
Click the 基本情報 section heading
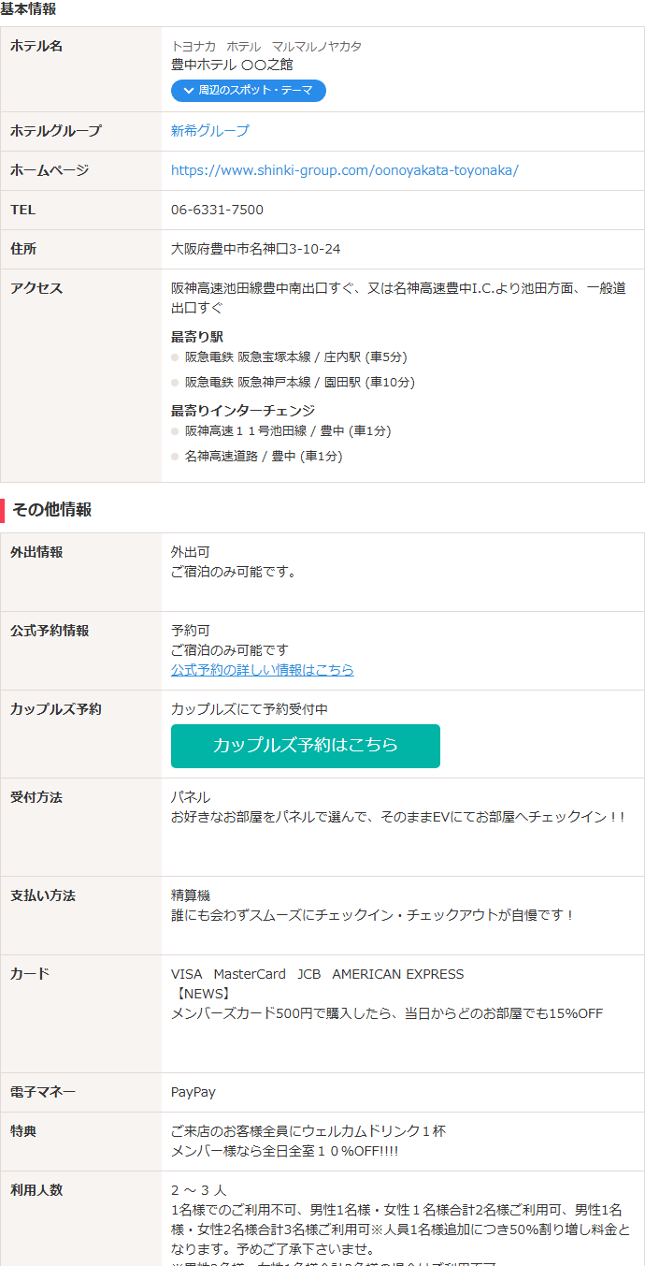(28, 9)
